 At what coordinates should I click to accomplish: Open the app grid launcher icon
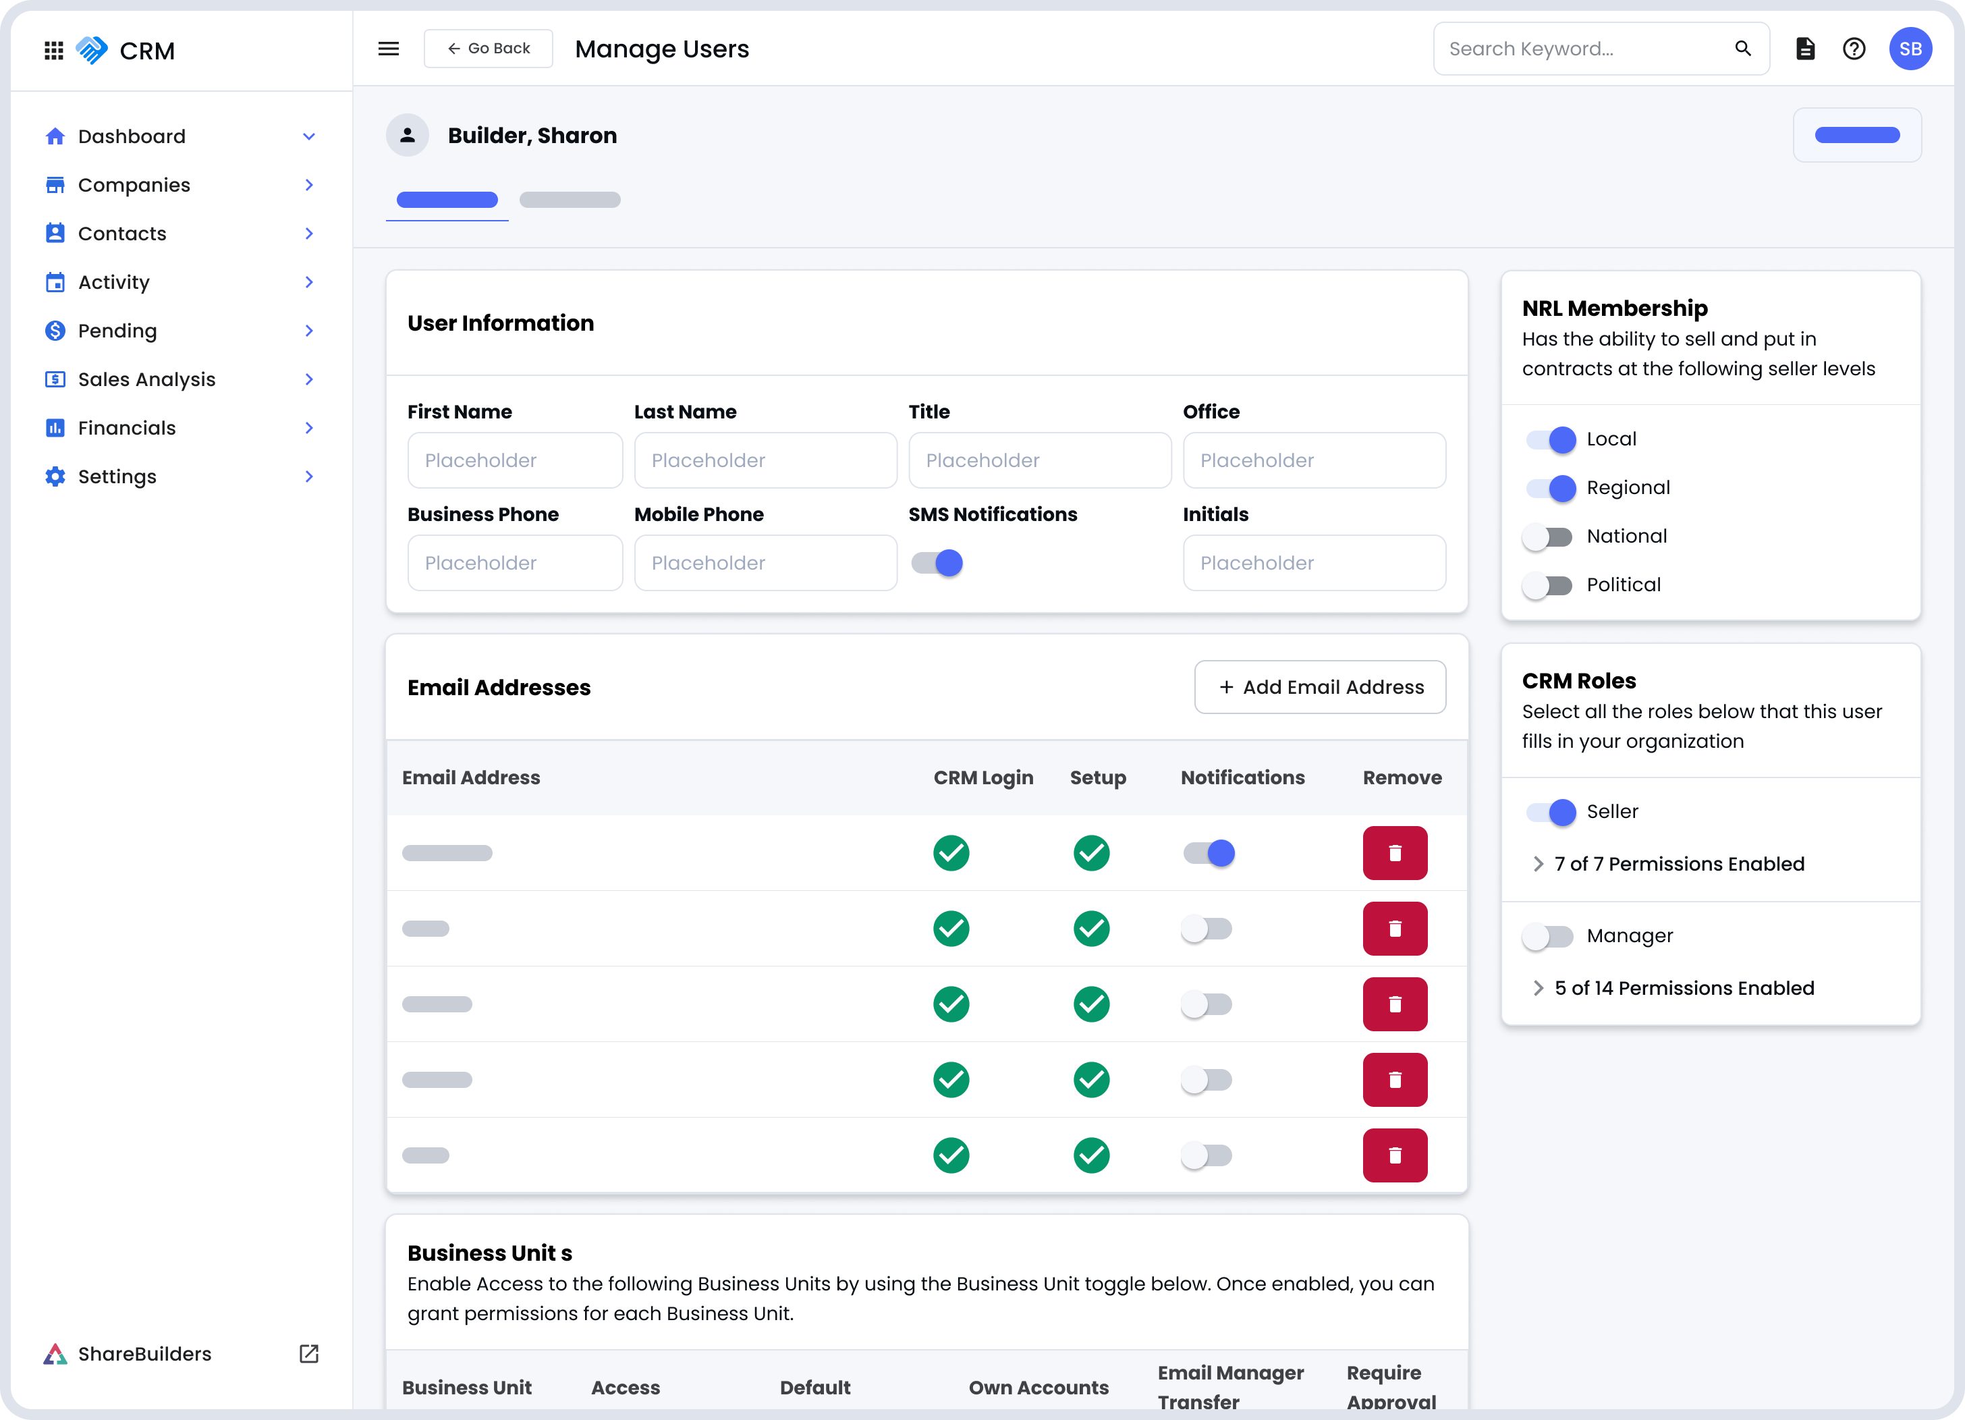pos(54,50)
